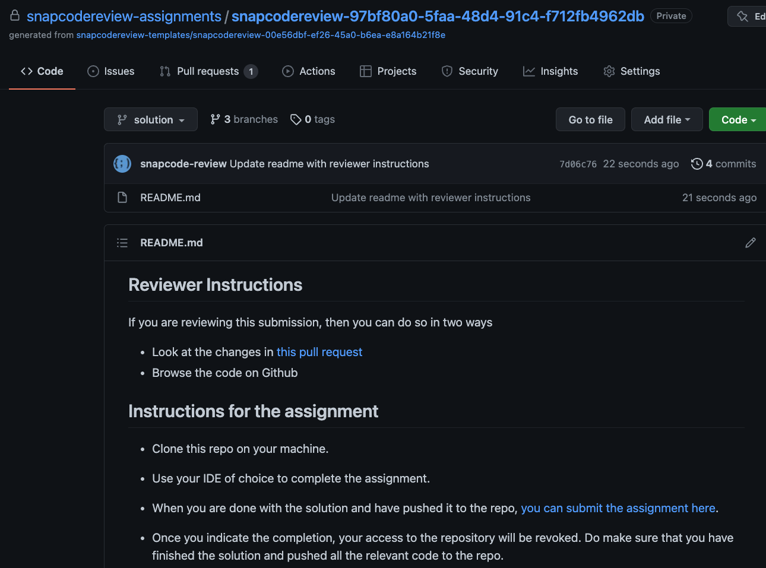Click 'Clone this repo on your machine' text
The height and width of the screenshot is (568, 766).
240,449
